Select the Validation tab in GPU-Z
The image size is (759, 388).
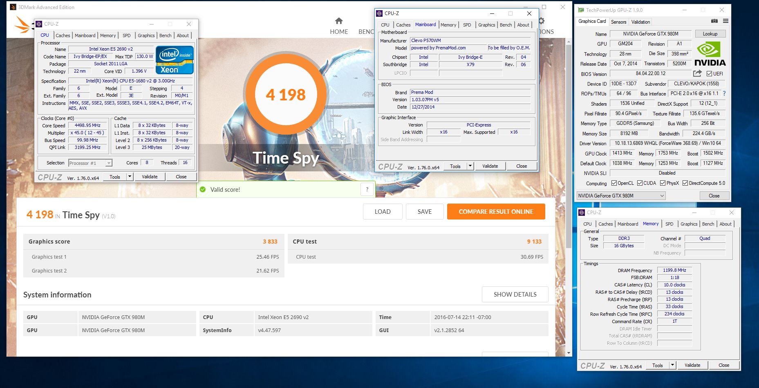point(640,22)
